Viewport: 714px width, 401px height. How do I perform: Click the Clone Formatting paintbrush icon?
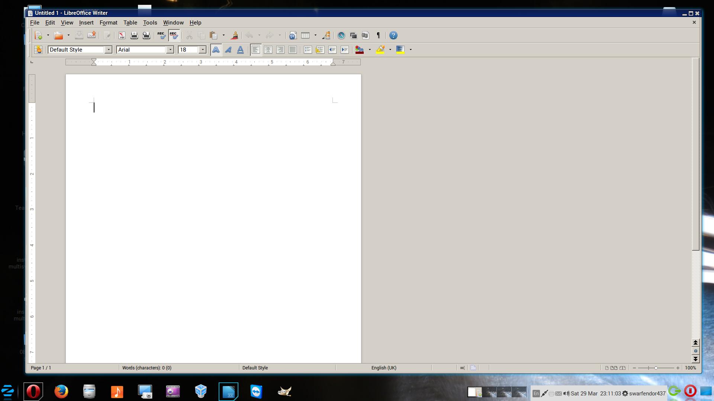(x=234, y=36)
